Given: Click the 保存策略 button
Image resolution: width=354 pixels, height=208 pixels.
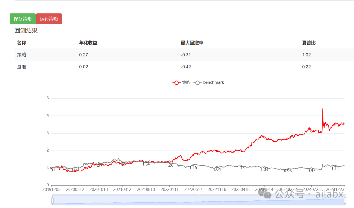Looking at the screenshot, I should [x=22, y=19].
